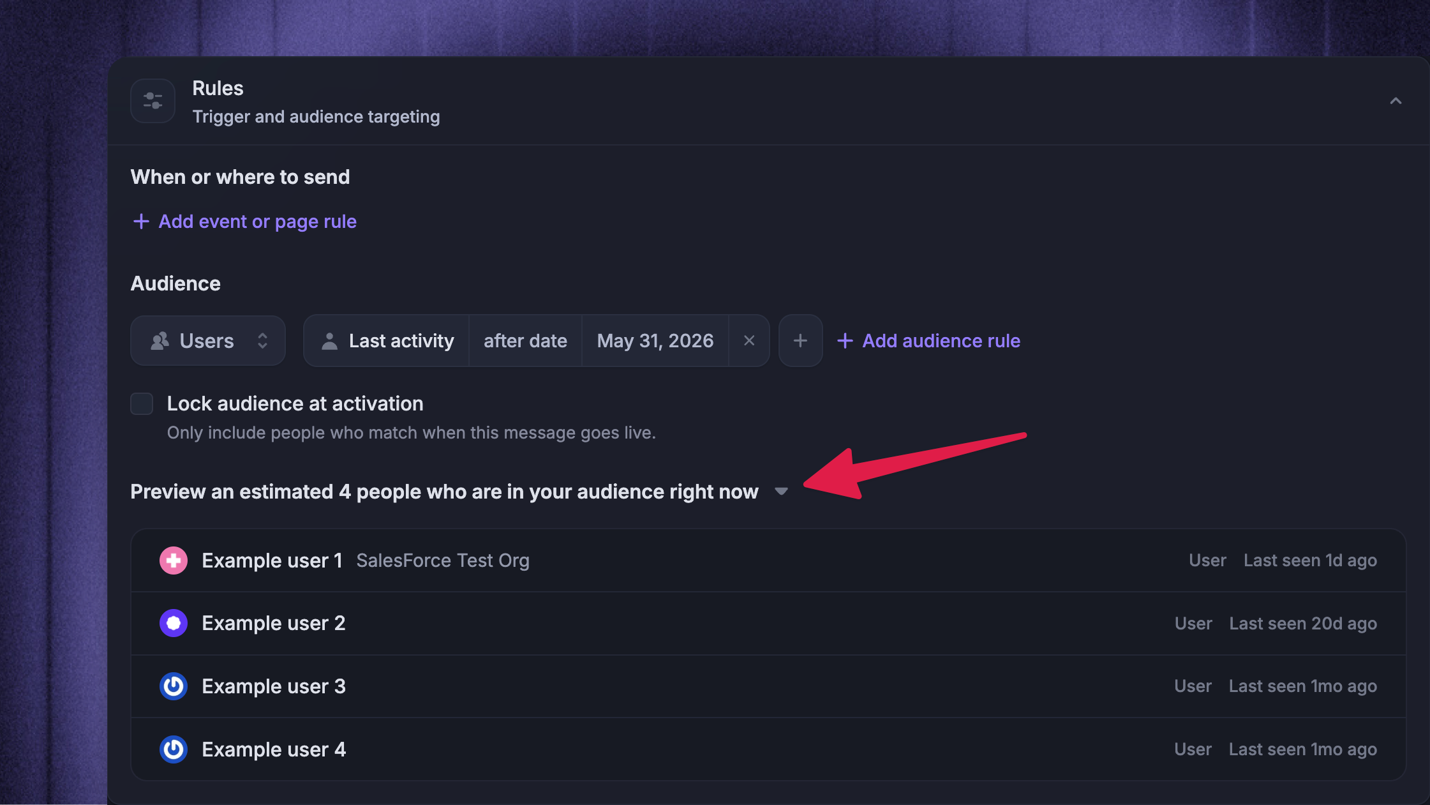Open the after date operator selector
The height and width of the screenshot is (805, 1430).
point(525,341)
